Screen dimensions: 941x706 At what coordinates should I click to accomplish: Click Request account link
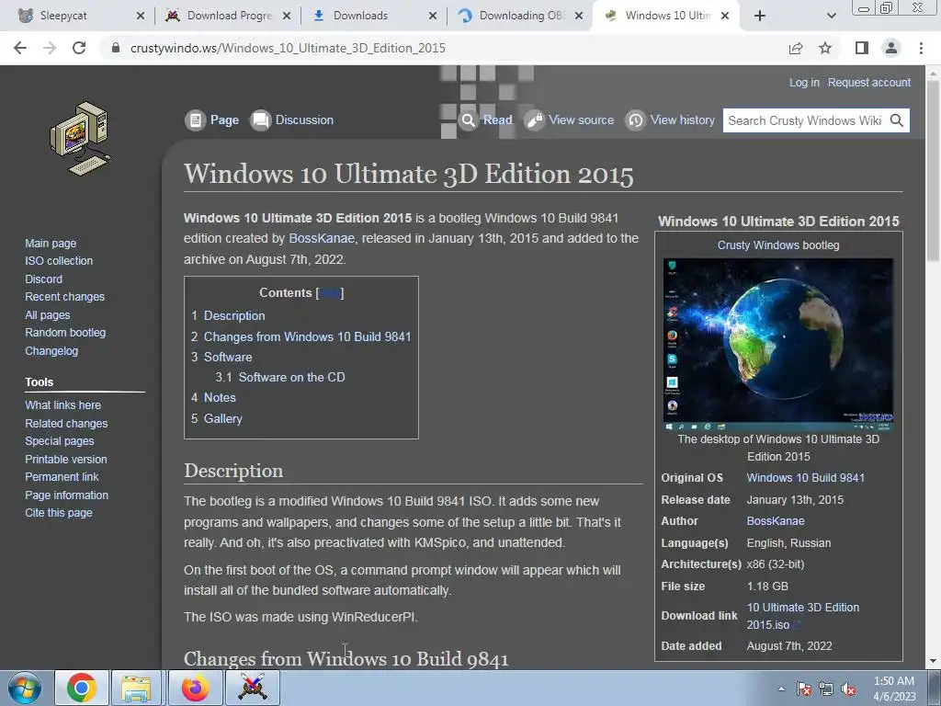tap(869, 82)
